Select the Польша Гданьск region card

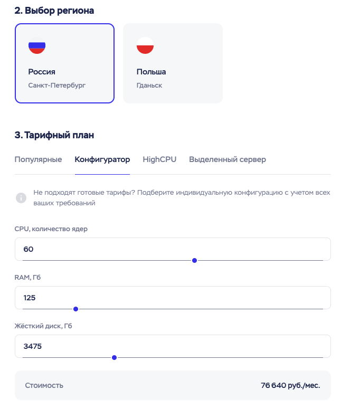173,63
